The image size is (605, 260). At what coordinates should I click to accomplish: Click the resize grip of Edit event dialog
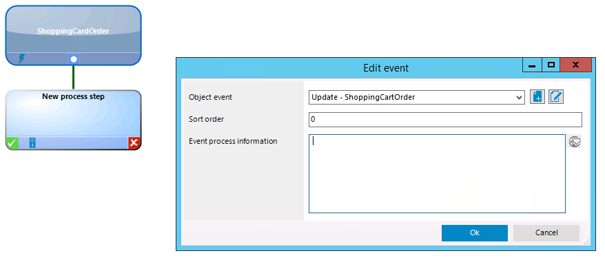[587, 242]
